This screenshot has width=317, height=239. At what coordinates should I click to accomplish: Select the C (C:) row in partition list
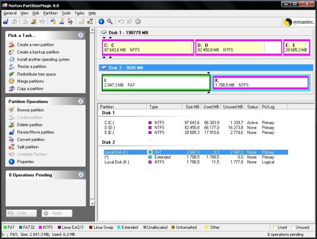click(x=195, y=122)
